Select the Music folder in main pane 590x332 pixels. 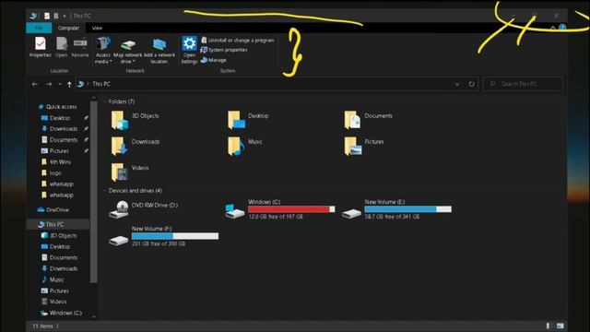click(x=245, y=146)
